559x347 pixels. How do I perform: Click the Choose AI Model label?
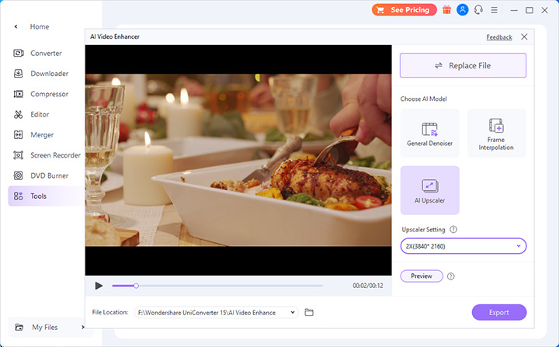pos(424,99)
